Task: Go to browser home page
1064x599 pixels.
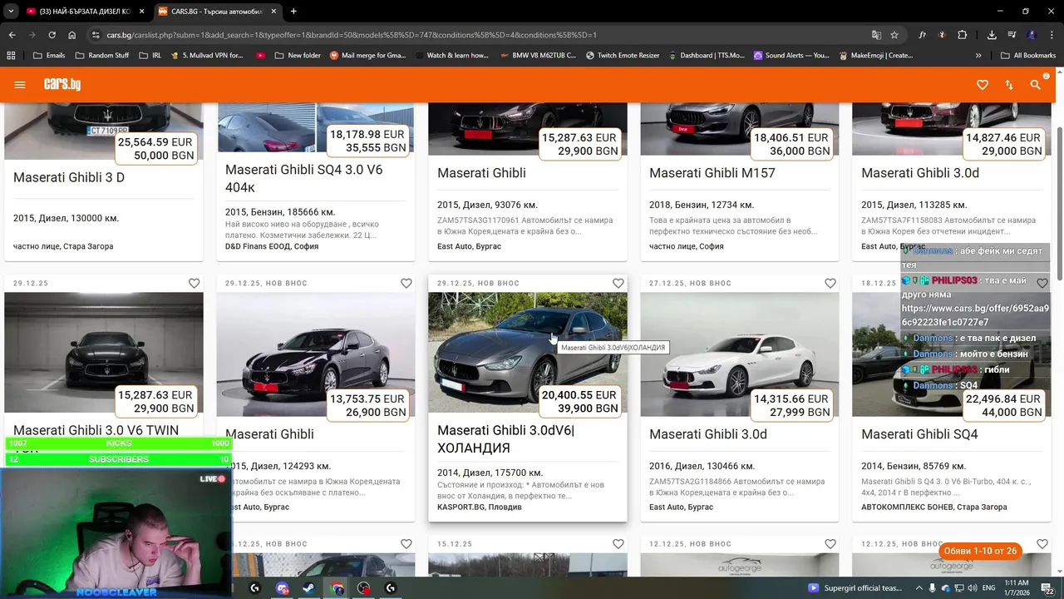Action: pyautogui.click(x=72, y=35)
